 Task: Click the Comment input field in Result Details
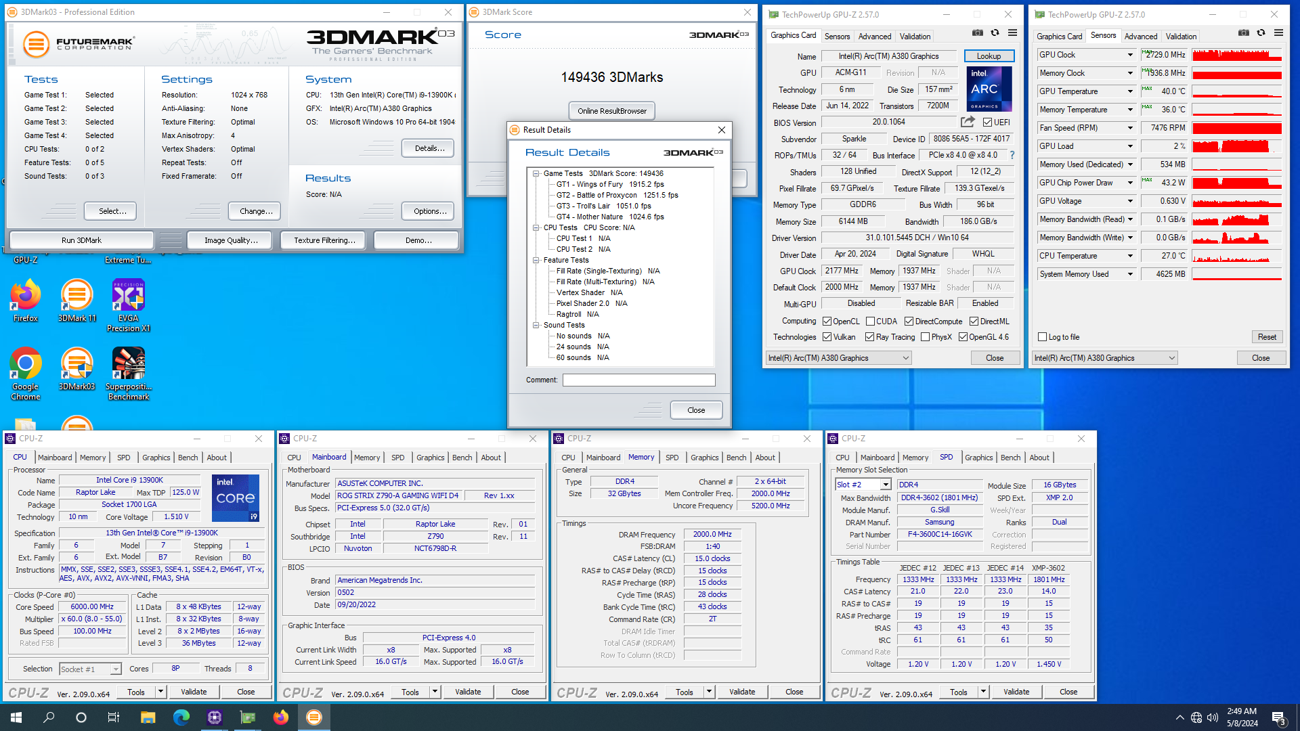[x=638, y=380]
